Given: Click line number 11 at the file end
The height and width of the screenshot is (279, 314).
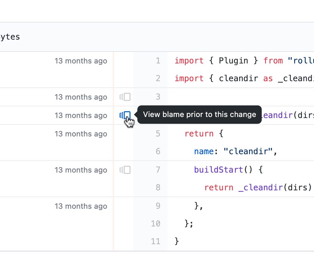Looking at the screenshot, I should click(155, 241).
